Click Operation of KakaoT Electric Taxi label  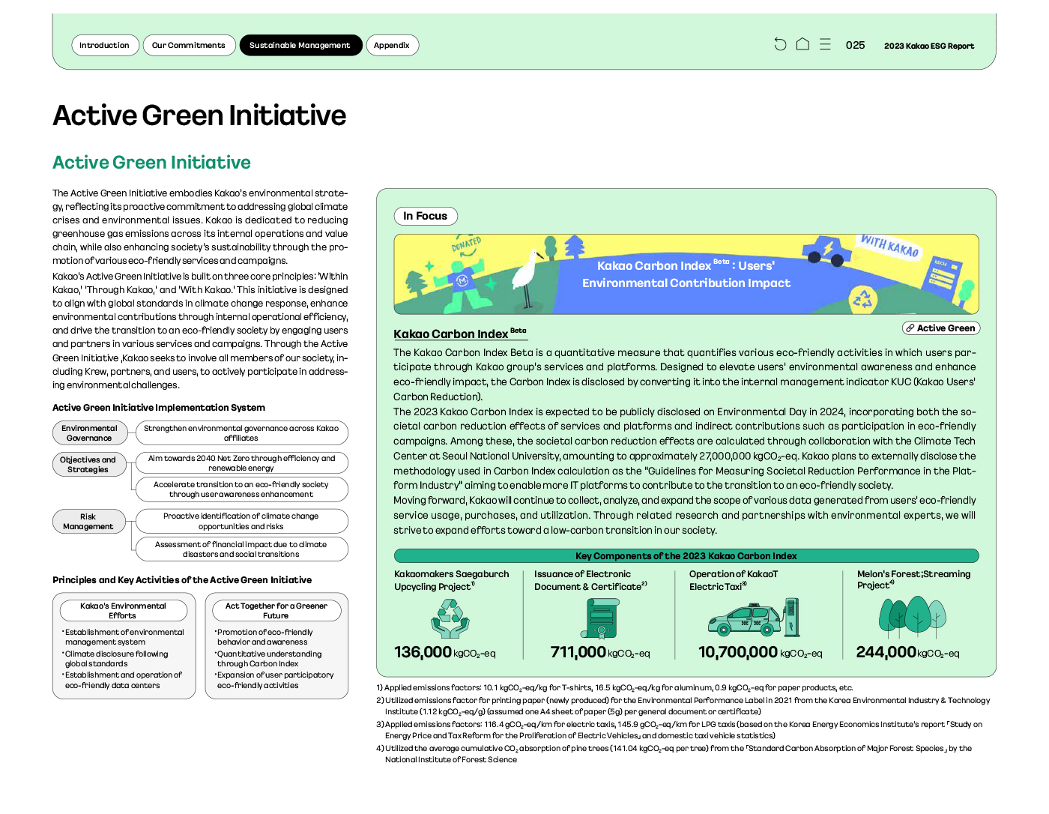pos(734,580)
